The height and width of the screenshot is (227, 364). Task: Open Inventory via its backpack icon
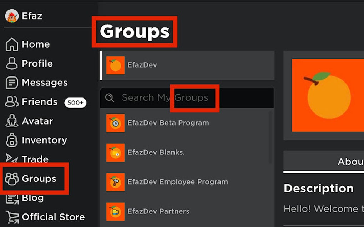pyautogui.click(x=12, y=140)
